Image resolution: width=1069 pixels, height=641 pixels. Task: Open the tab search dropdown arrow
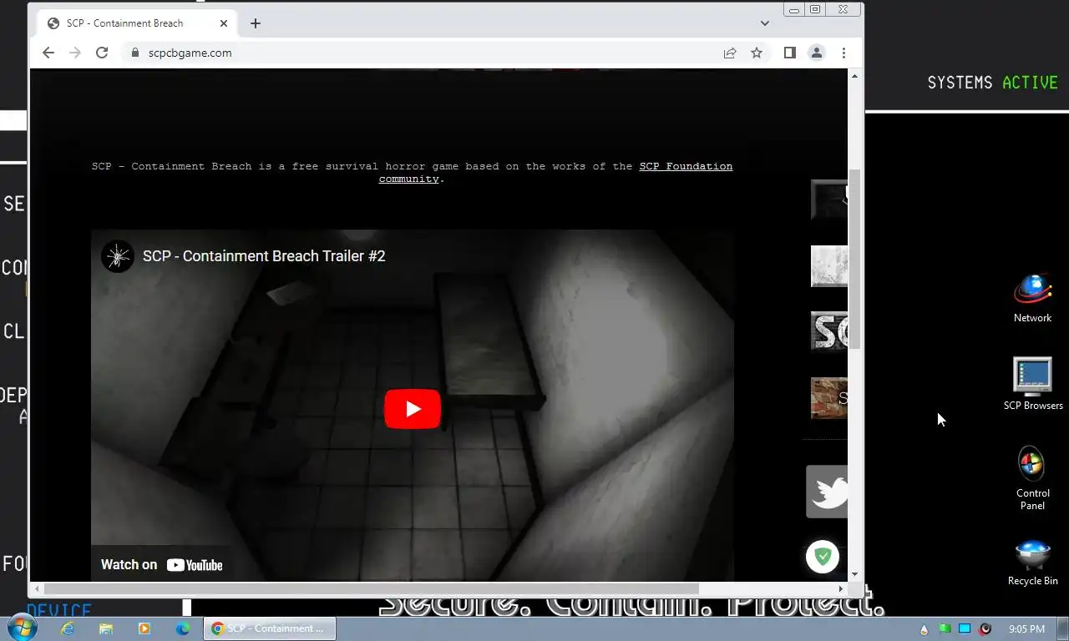[x=765, y=23]
